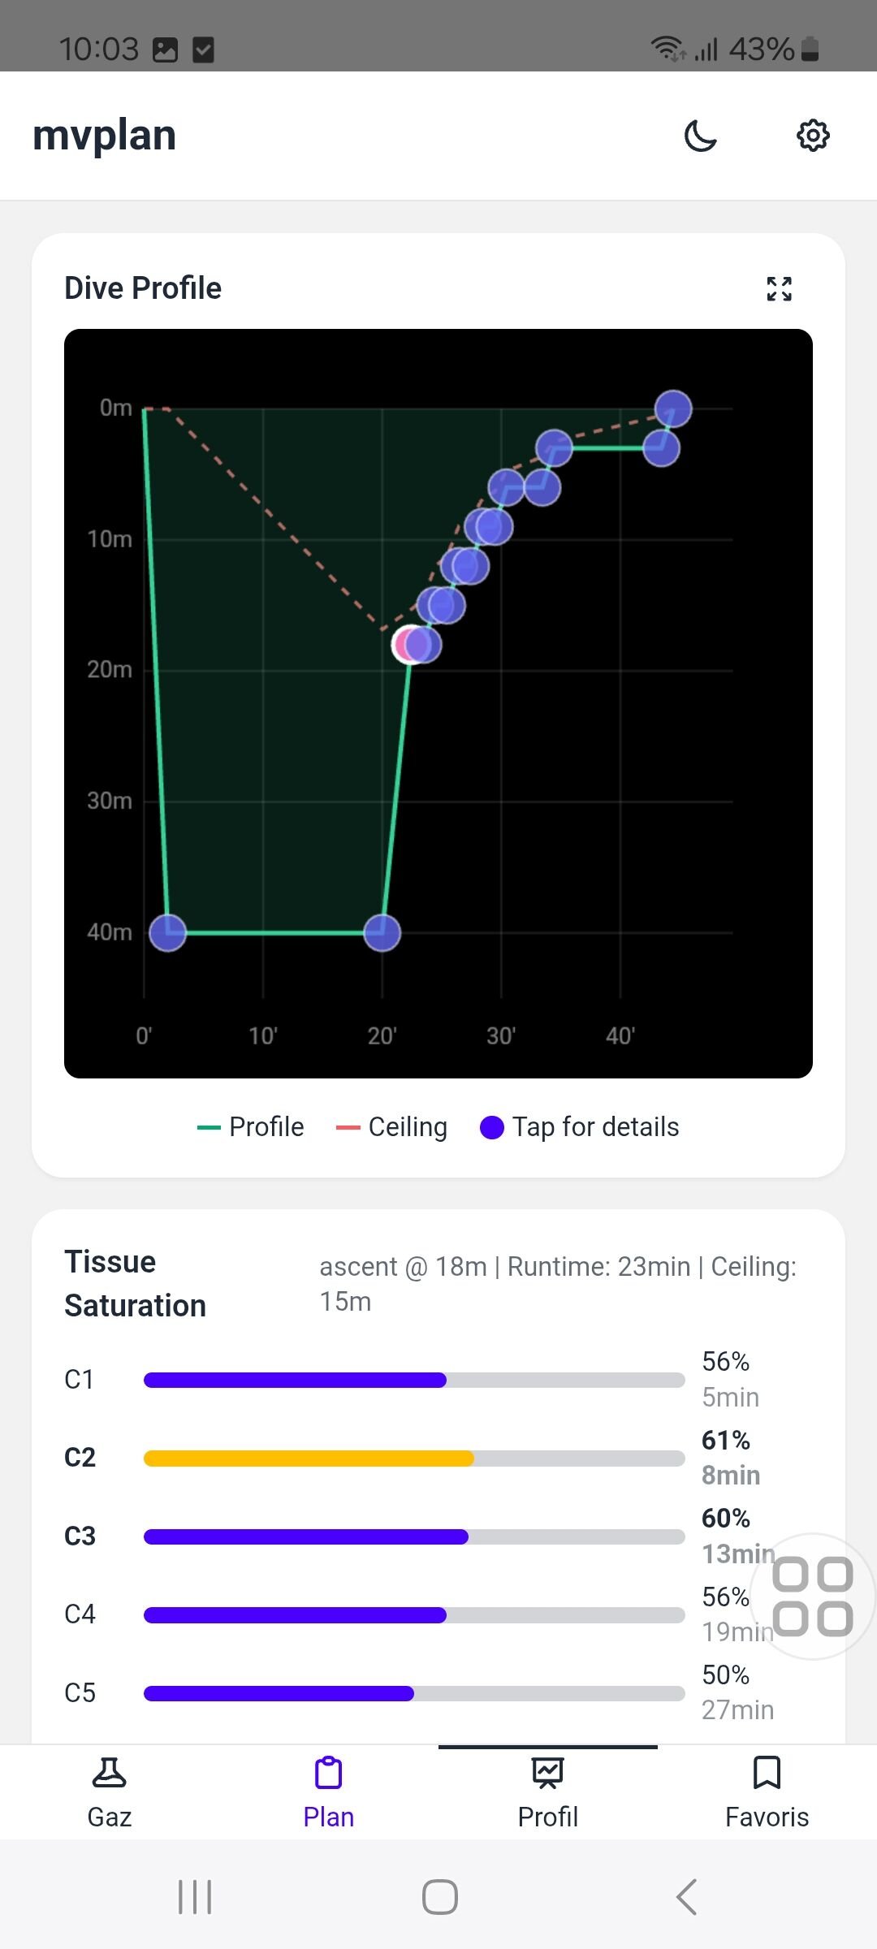Screen dimensions: 877x1949
Task: Click the Tap for details legend dot
Action: click(492, 1128)
